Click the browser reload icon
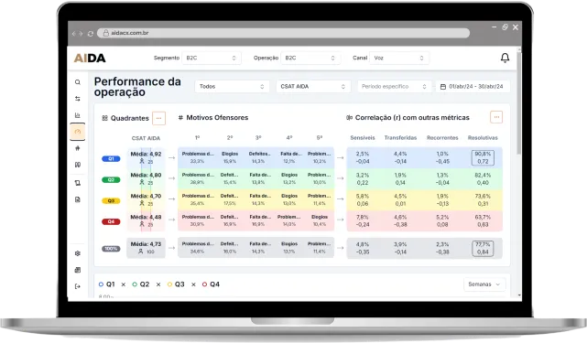587x343 pixels. click(91, 33)
